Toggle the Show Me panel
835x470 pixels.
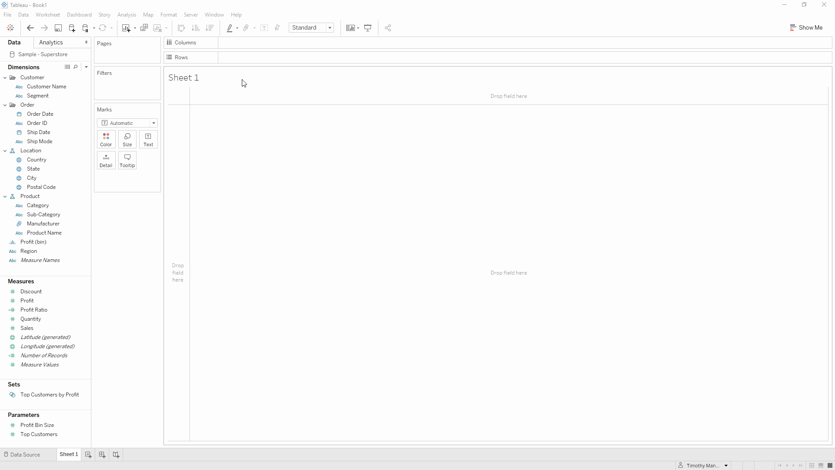tap(806, 27)
